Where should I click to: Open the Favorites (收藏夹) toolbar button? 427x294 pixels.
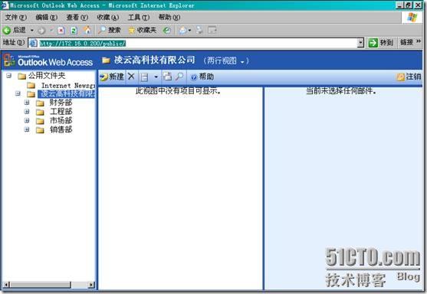[x=142, y=30]
